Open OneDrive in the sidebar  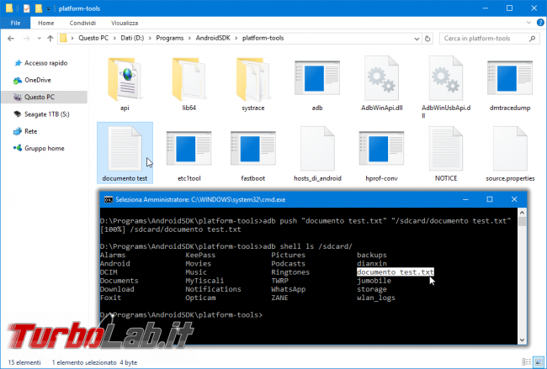(37, 80)
